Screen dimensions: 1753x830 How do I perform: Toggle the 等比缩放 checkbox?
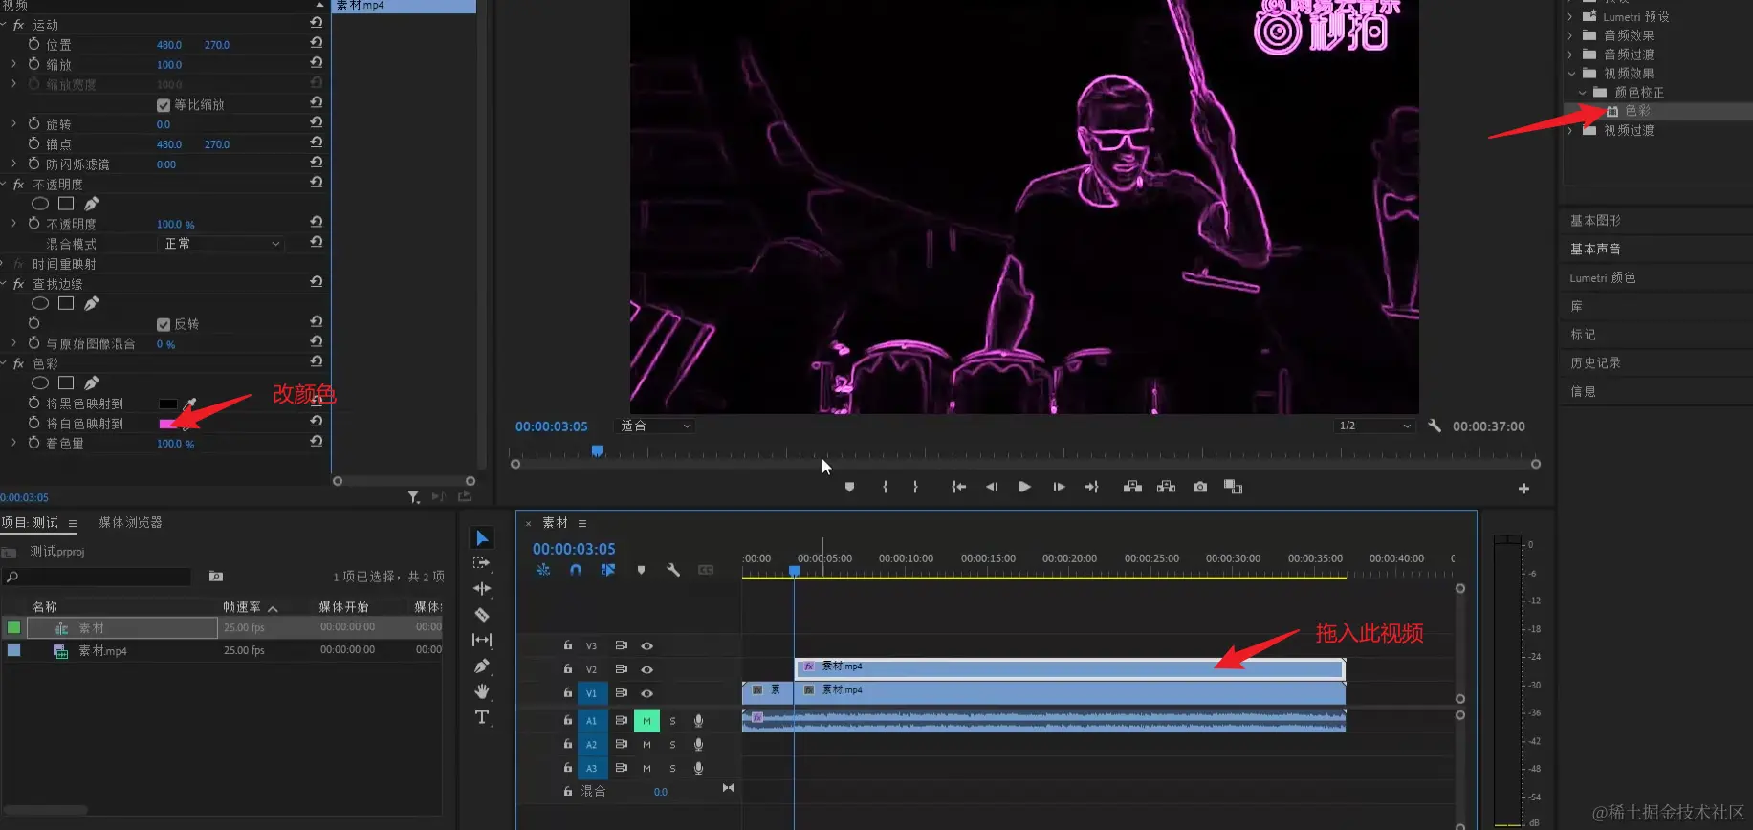click(164, 105)
